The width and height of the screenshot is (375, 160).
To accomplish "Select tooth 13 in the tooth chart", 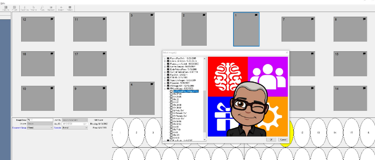I will point(318,133).
